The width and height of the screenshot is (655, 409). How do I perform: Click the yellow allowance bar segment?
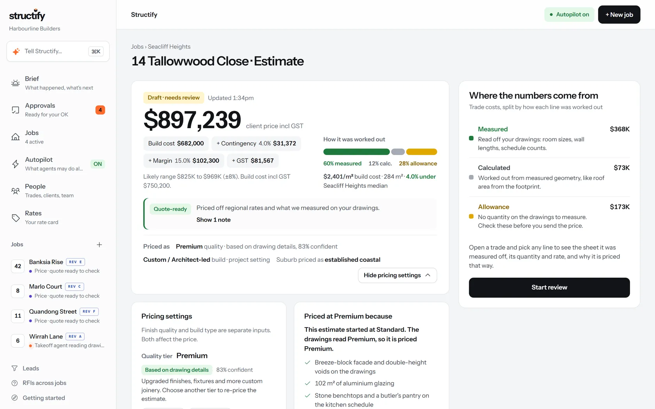click(421, 152)
